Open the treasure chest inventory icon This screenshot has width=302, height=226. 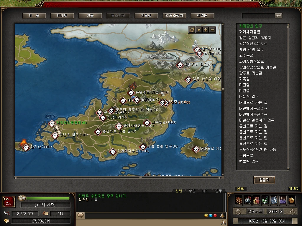click(239, 201)
